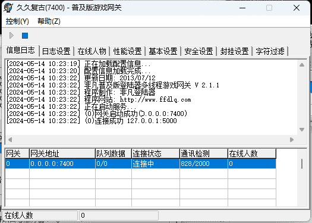Click the 828/2000 communication check cell
312x223 pixels.
coord(204,164)
